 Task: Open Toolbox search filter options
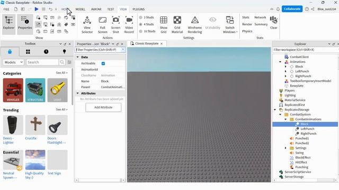(x=69, y=62)
